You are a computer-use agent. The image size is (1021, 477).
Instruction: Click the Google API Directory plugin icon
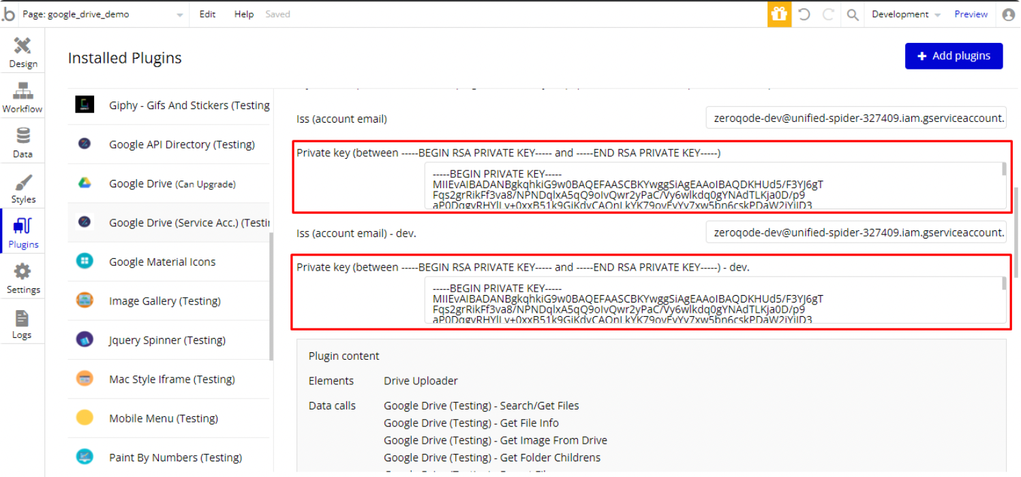pyautogui.click(x=85, y=144)
